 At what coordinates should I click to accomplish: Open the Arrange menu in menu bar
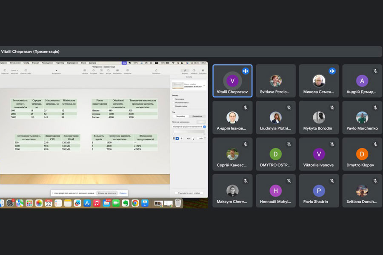pyautogui.click(x=47, y=63)
